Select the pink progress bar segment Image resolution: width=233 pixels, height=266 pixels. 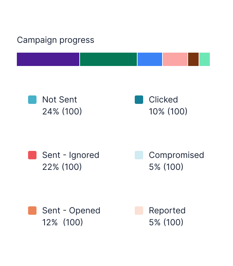pos(175,59)
